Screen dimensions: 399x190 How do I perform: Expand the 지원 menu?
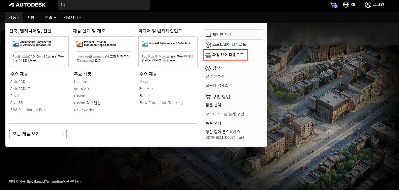pyautogui.click(x=32, y=17)
